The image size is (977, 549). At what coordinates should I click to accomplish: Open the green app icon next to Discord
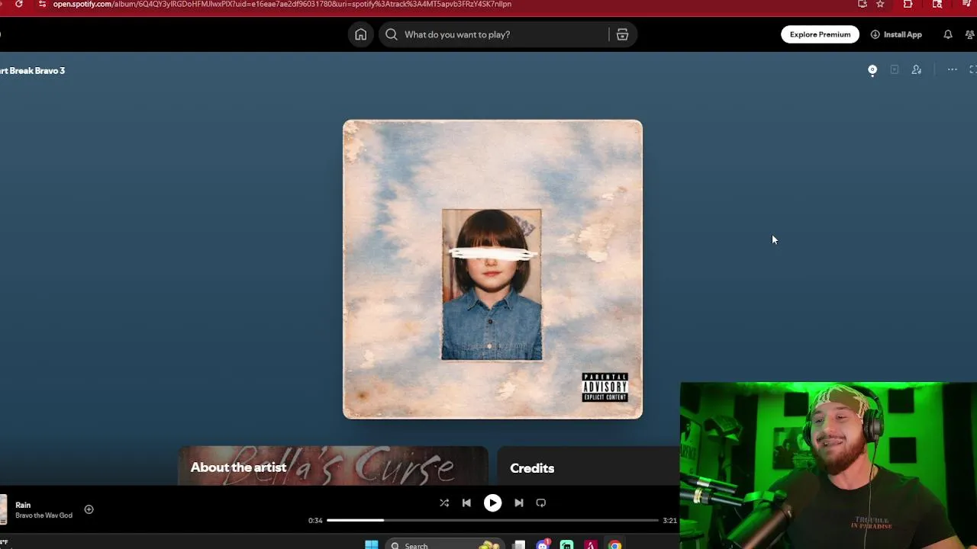(566, 544)
